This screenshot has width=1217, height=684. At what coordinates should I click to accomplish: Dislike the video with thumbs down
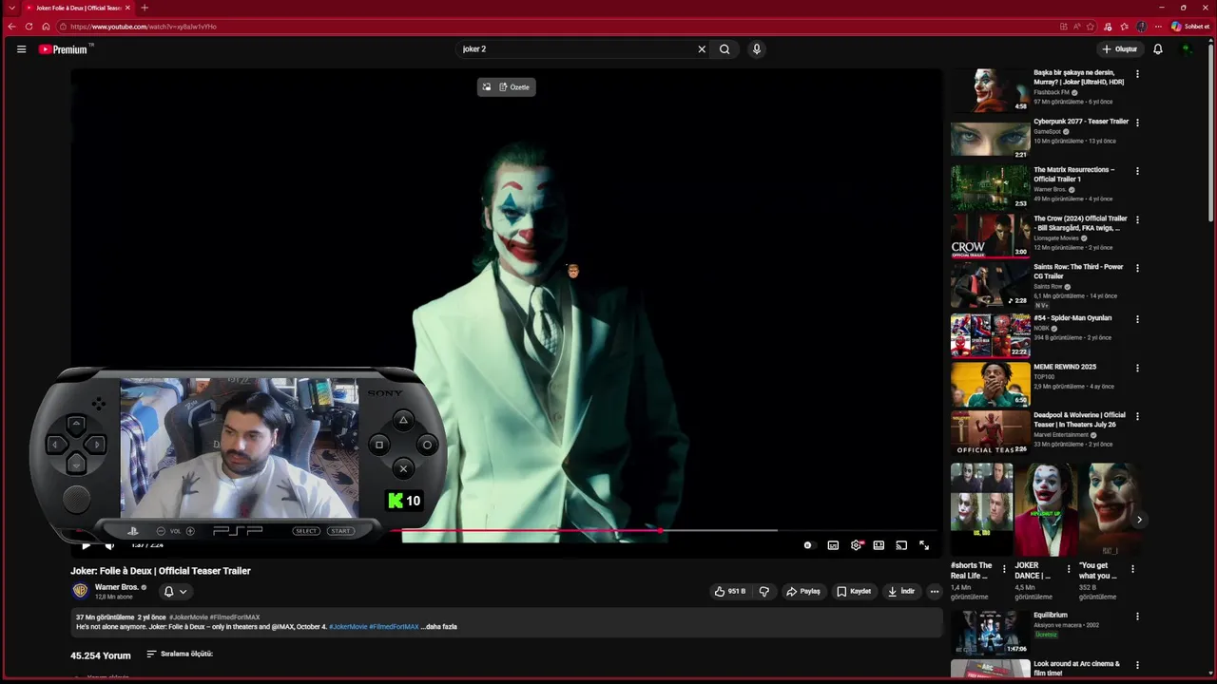pos(763,591)
